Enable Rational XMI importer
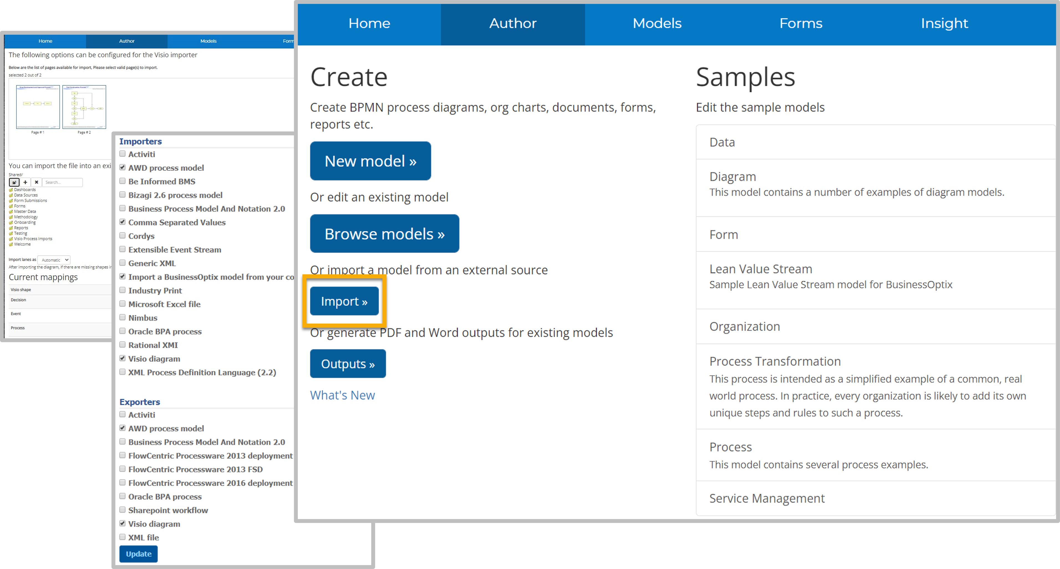This screenshot has height=569, width=1060. click(122, 344)
